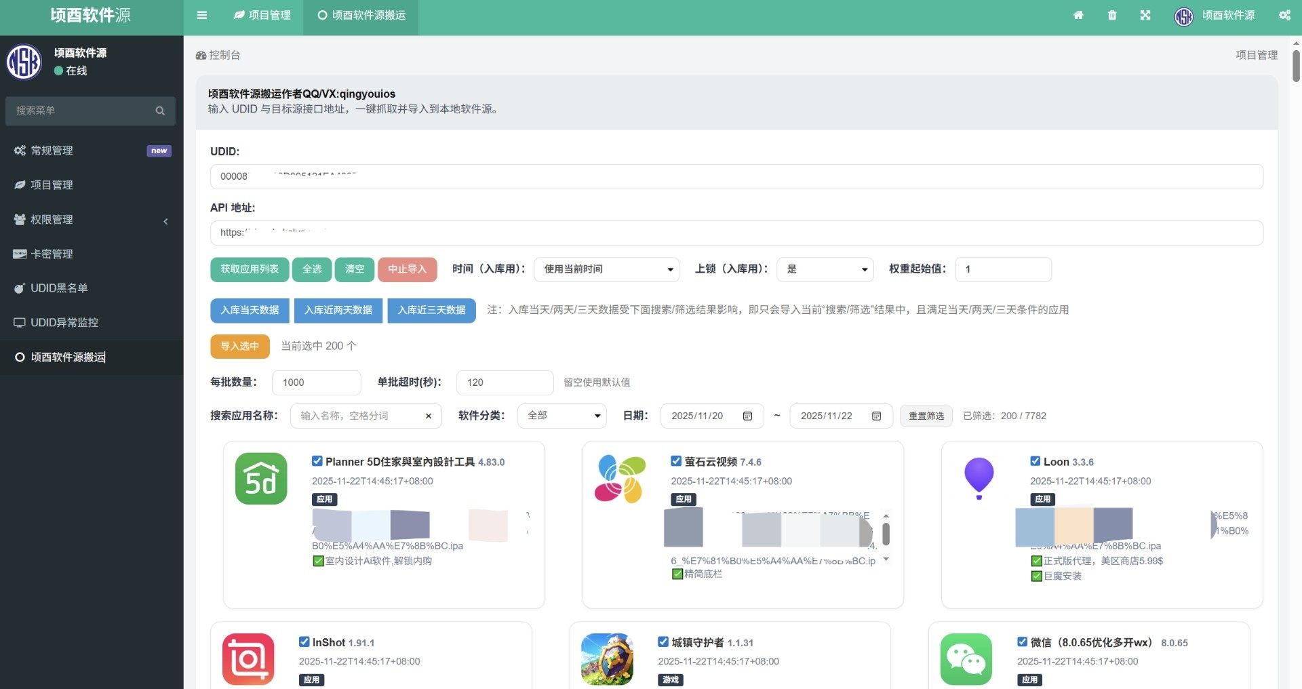This screenshot has width=1302, height=689.
Task: Open the 软件分类 category dropdown
Action: click(562, 416)
